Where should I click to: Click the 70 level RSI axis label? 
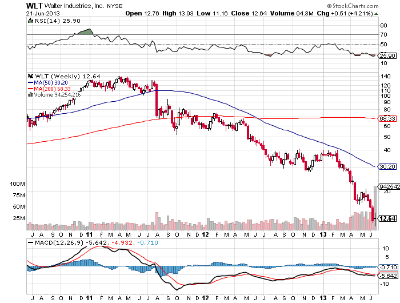coord(383,34)
